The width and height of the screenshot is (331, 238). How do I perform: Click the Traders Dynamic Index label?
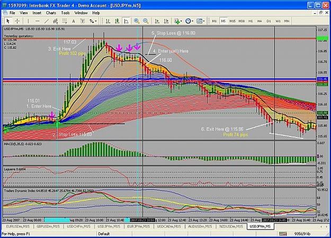click(x=49, y=191)
